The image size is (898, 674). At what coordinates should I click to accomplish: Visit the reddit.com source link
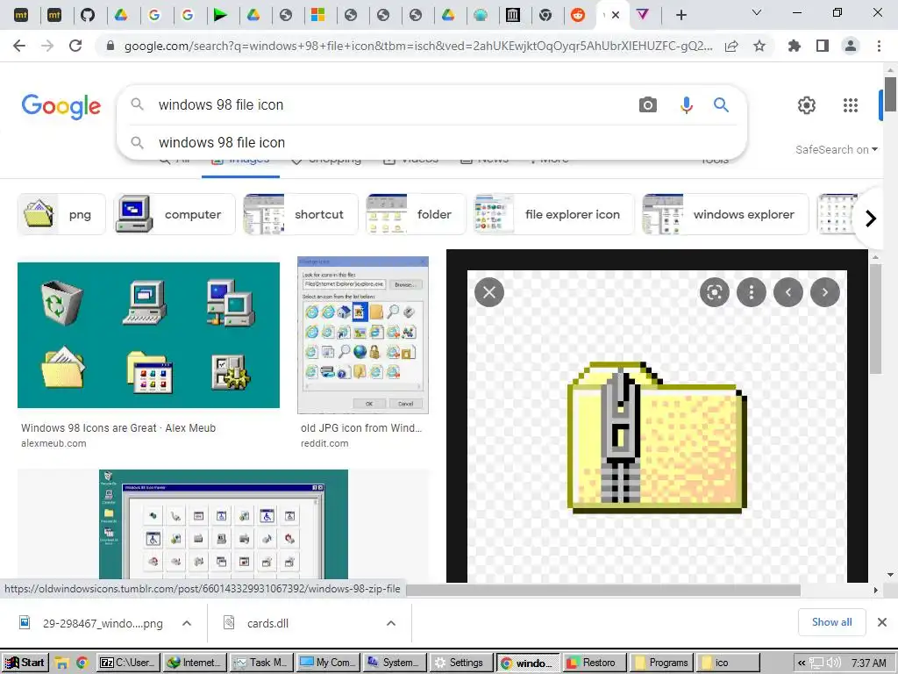click(324, 443)
